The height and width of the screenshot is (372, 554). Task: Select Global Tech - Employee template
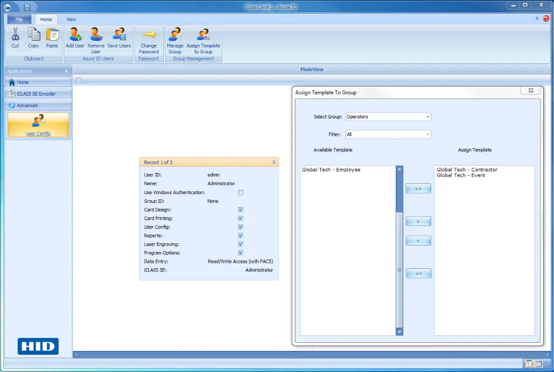[331, 170]
